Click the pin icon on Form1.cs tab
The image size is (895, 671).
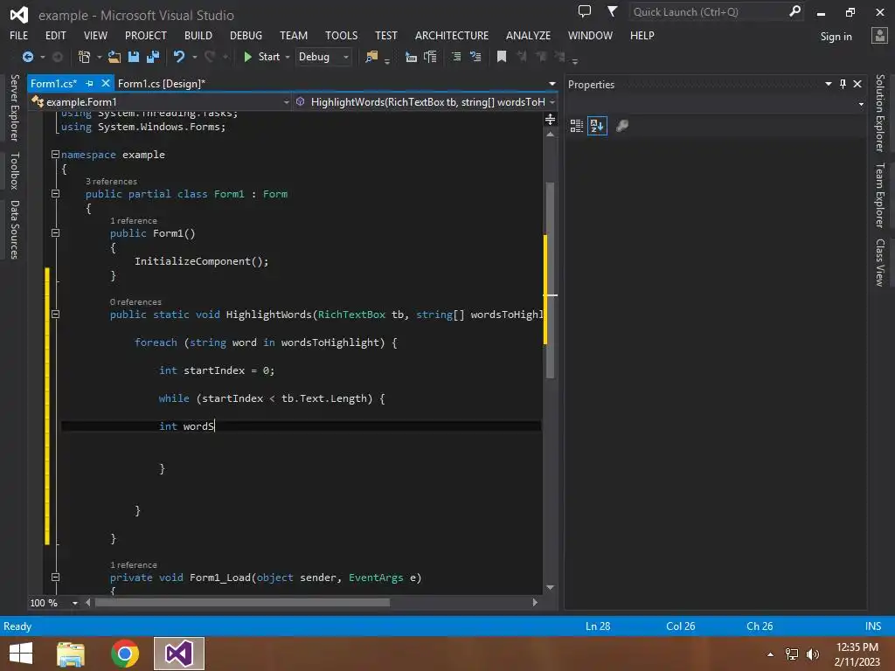(x=90, y=83)
